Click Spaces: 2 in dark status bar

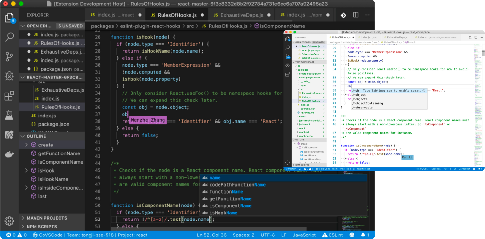(x=243, y=235)
